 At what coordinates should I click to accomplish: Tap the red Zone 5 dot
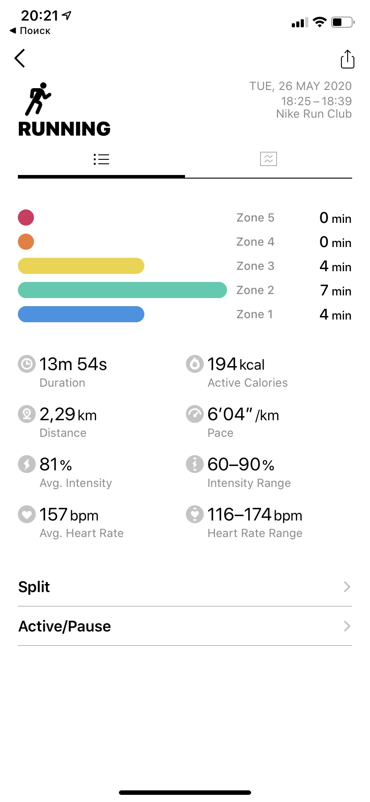(x=26, y=218)
